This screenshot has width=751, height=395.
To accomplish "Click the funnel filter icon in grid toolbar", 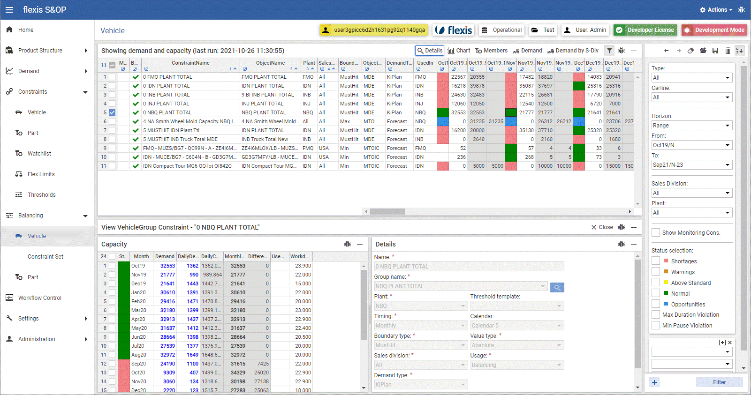I will coord(609,51).
